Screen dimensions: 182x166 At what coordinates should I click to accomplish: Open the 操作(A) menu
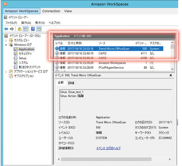pos(26,23)
